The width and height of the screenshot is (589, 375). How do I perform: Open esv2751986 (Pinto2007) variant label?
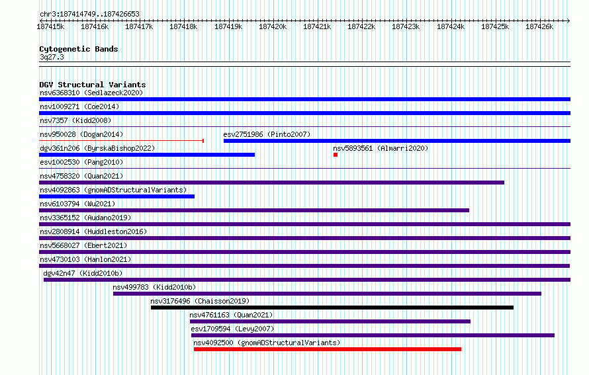(x=267, y=134)
